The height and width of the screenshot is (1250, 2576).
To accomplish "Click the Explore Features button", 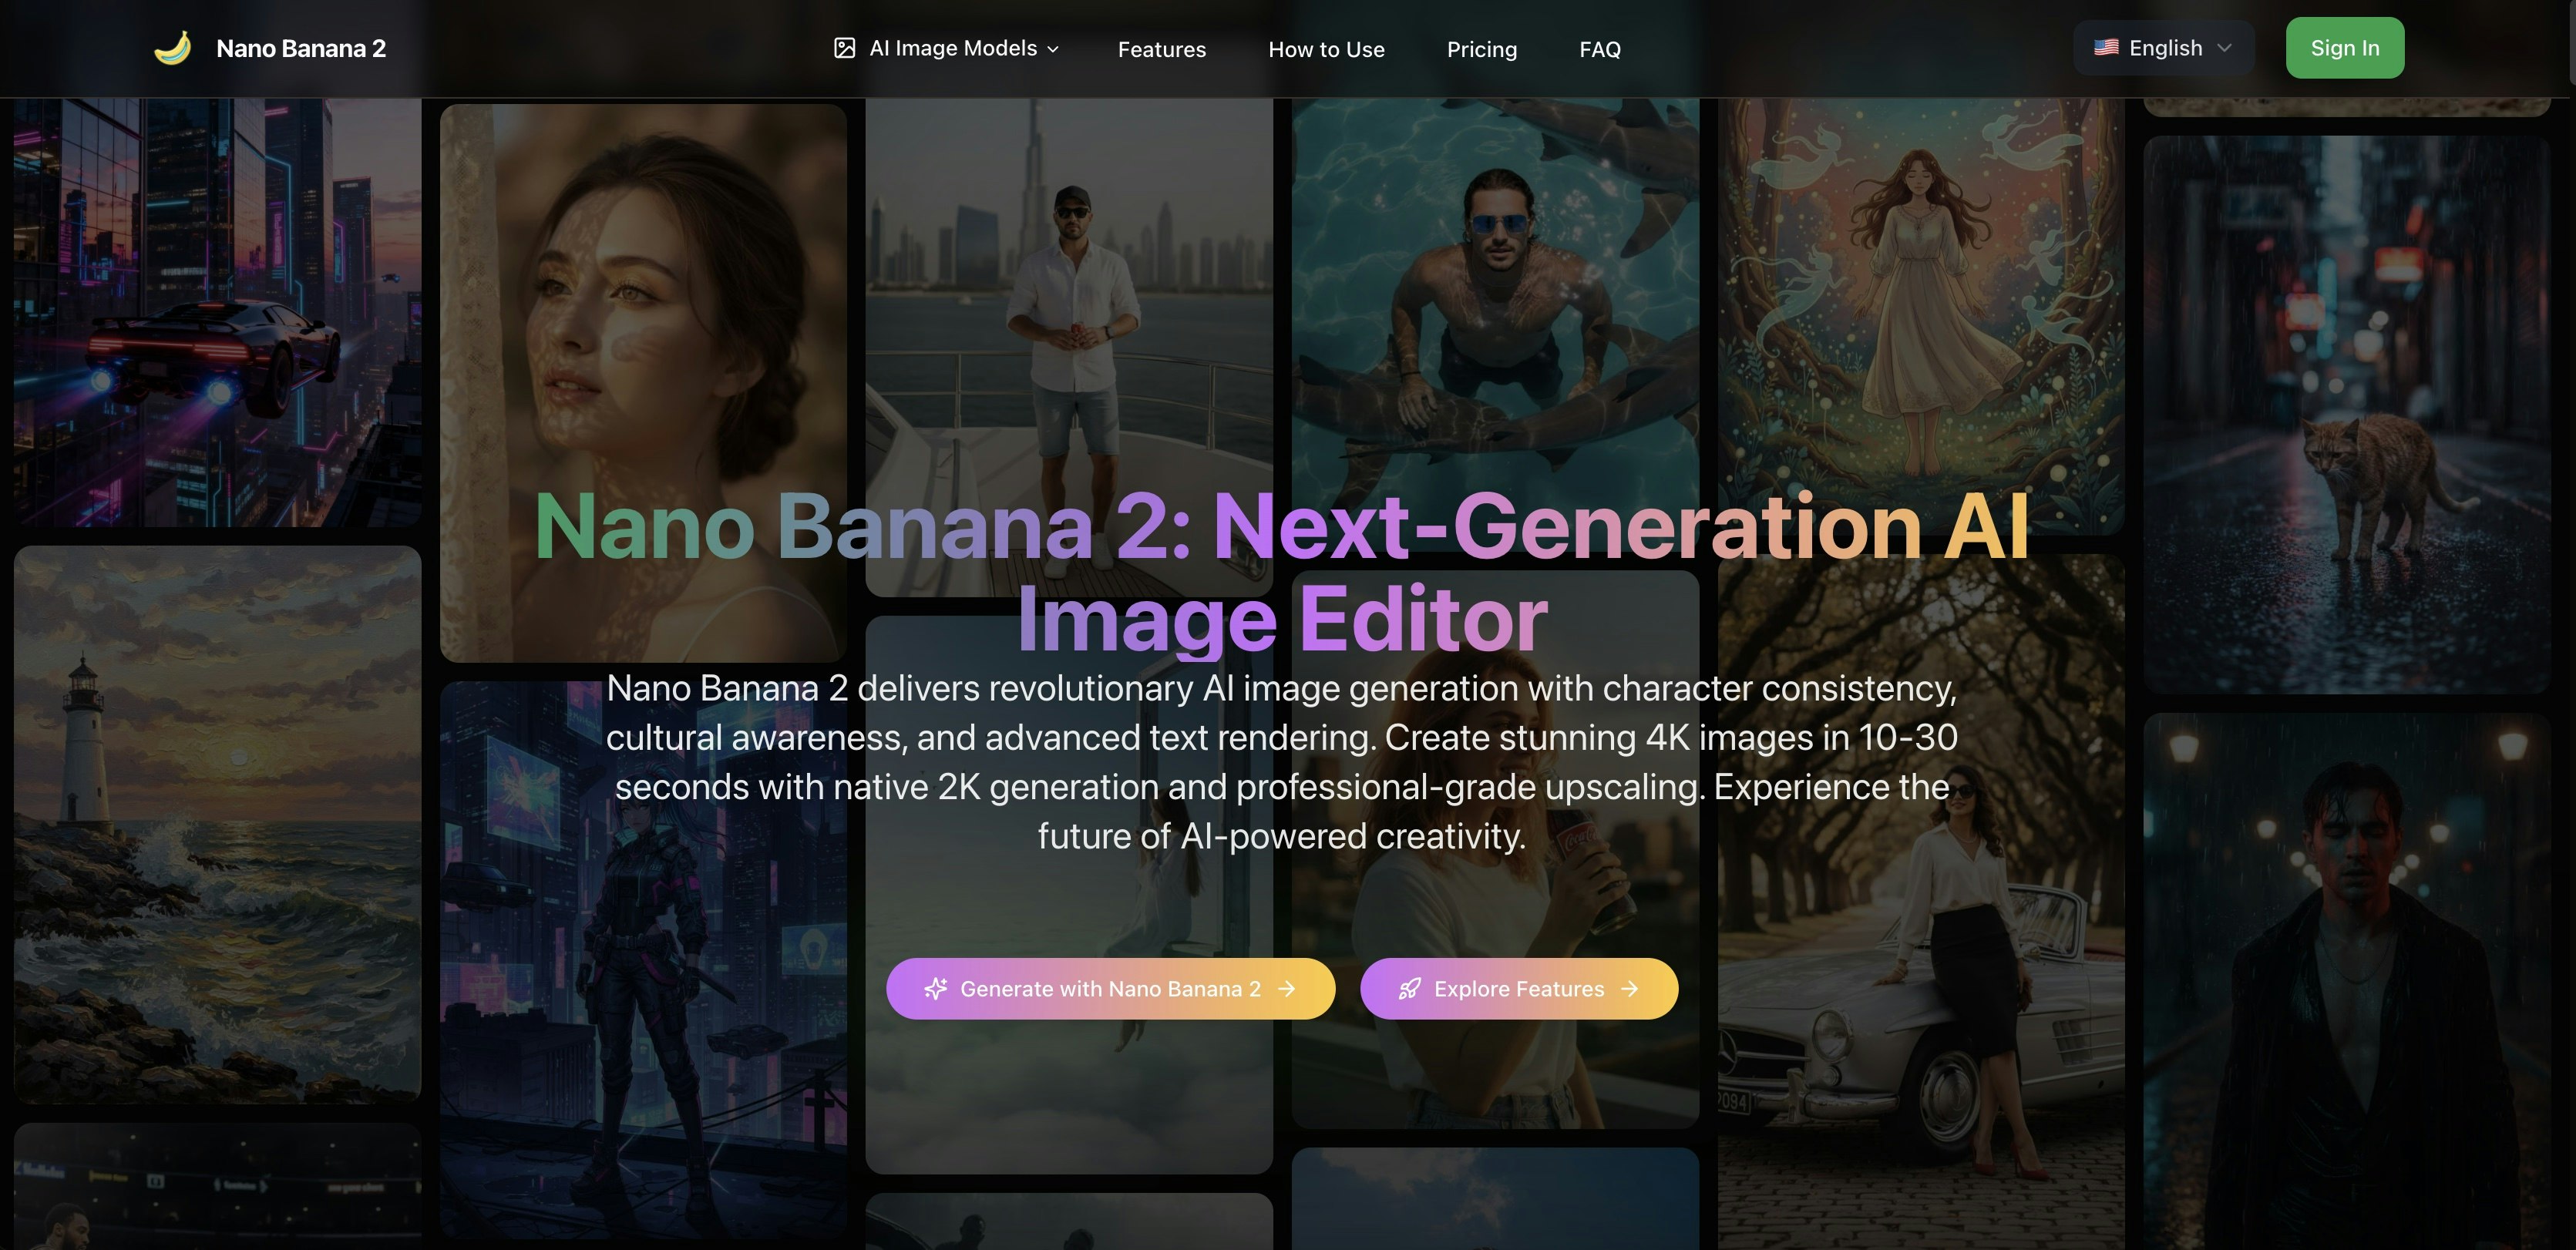I will (1518, 988).
